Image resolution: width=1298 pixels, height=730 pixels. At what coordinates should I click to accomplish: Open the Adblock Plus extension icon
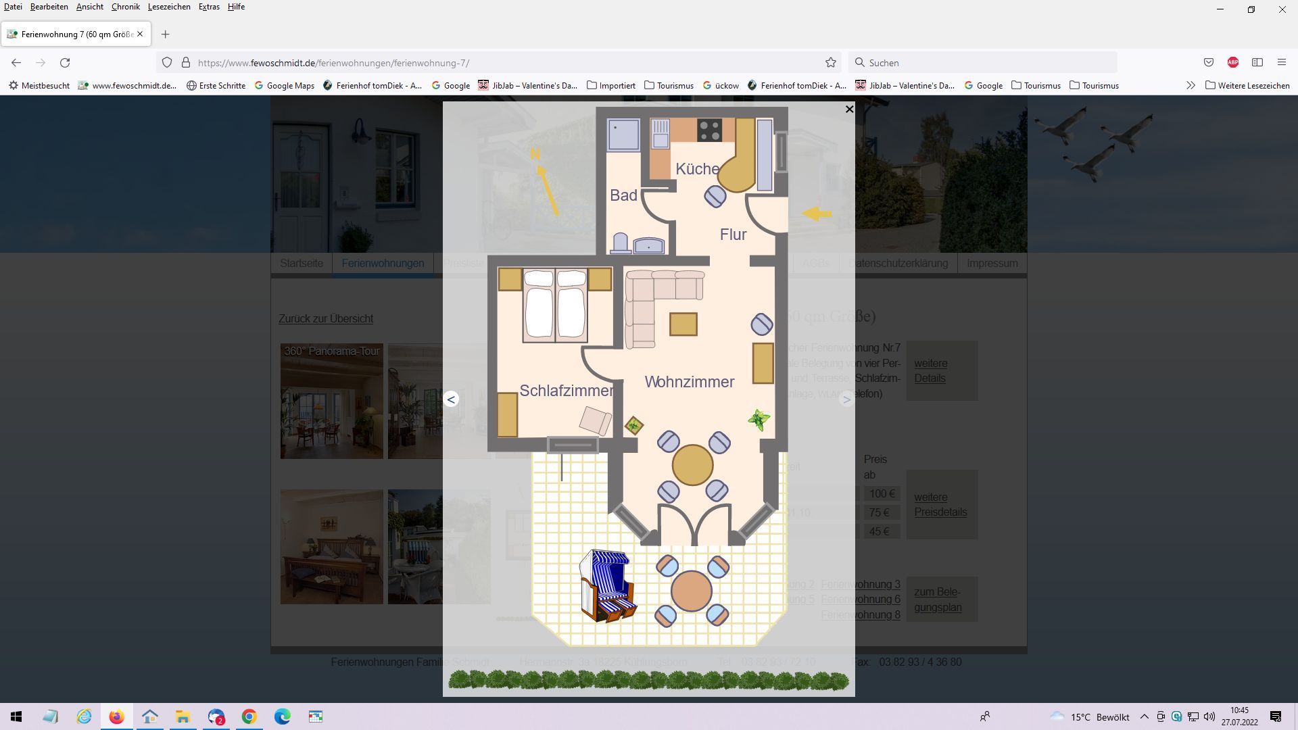tap(1232, 63)
